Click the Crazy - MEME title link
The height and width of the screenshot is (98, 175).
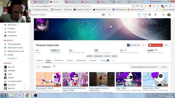pyautogui.click(x=121, y=88)
